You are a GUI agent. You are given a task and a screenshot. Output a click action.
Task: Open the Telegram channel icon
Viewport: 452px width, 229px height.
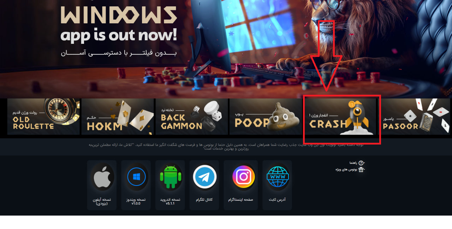204,176
